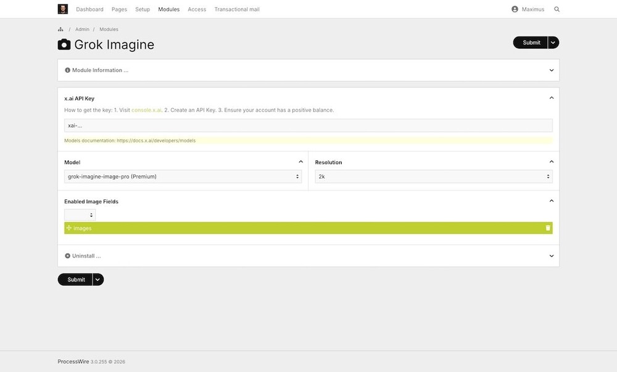The width and height of the screenshot is (617, 372).
Task: Click the bottom Submit button
Action: (75, 280)
